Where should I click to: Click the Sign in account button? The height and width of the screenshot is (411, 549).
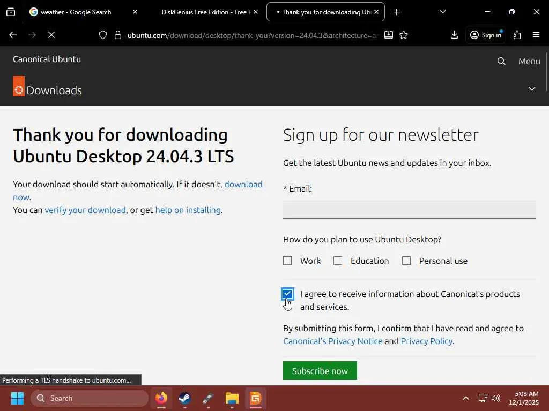486,35
